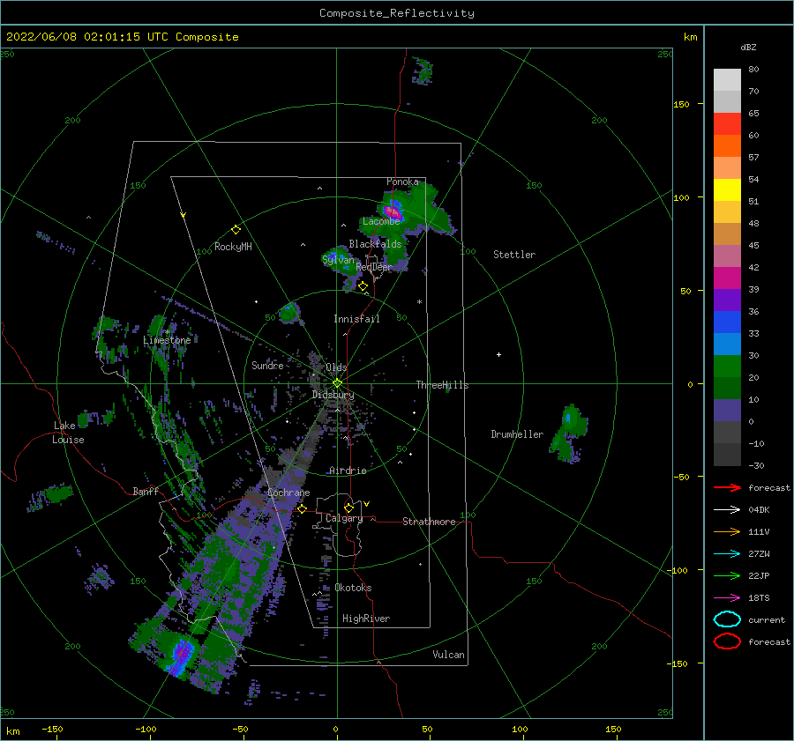794x741 pixels.
Task: Select the cyan 27ZW arrow legend icon
Action: pos(727,554)
